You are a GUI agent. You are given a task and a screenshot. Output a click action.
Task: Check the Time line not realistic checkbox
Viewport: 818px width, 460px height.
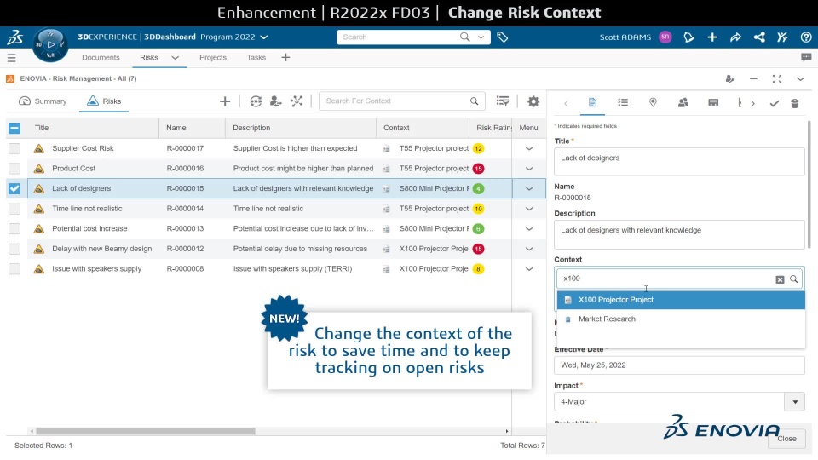14,209
